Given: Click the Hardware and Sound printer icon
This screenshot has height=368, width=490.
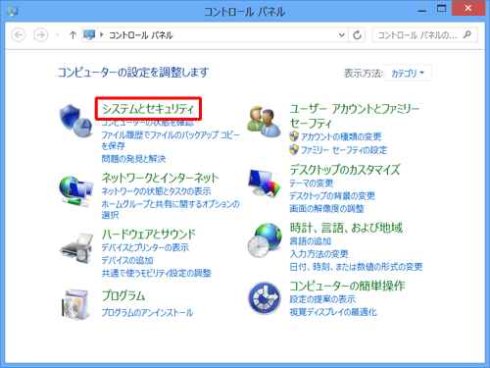Looking at the screenshot, I should click(76, 248).
